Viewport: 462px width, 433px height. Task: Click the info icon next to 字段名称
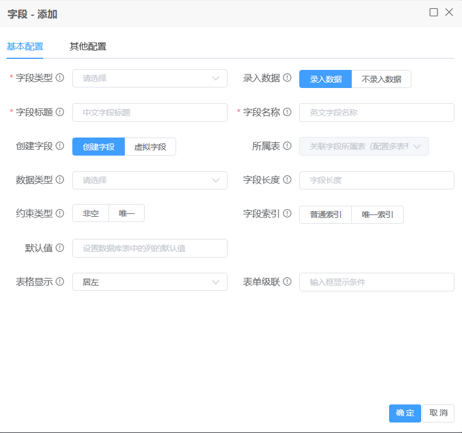point(287,112)
